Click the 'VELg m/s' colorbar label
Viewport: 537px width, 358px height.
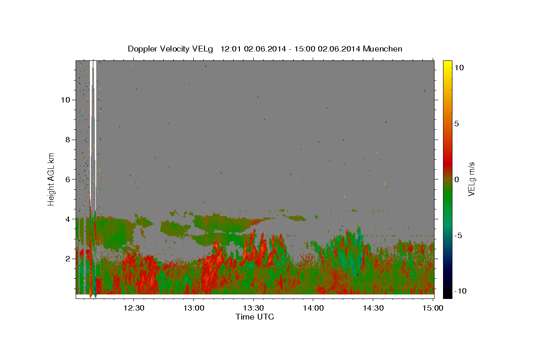[471, 179]
